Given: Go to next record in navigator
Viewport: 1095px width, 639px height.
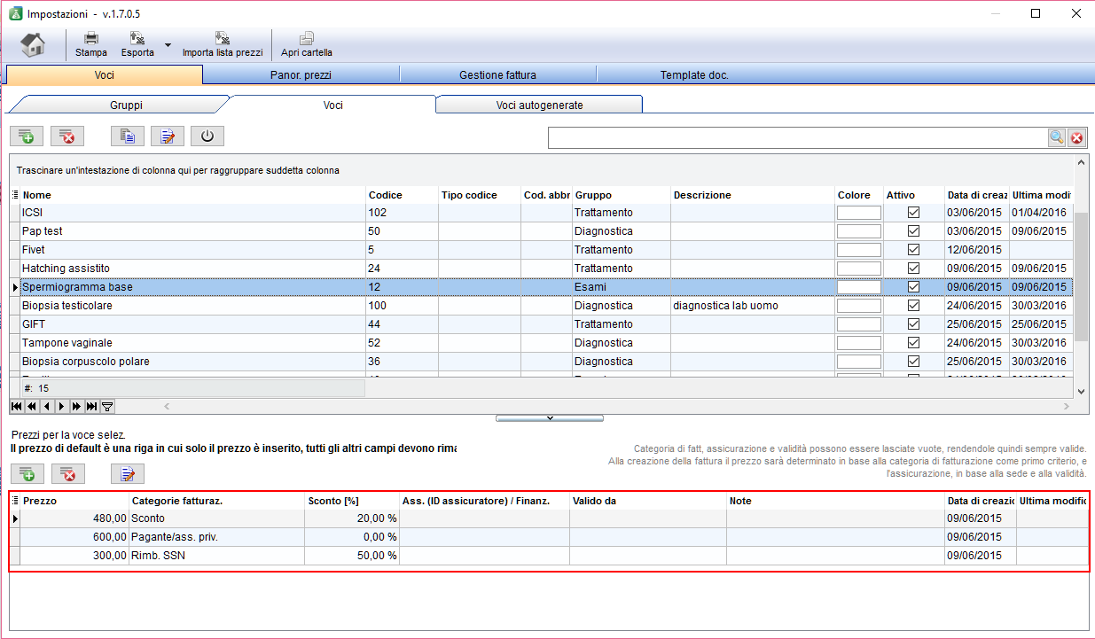Looking at the screenshot, I should (x=61, y=406).
